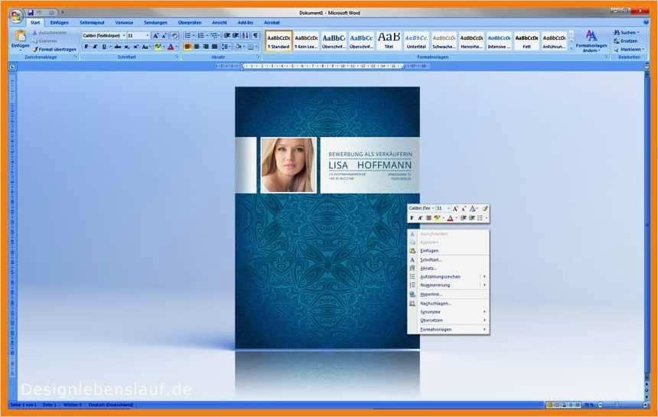Screen dimensions: 658x417
Task: Align text right in the ribbon
Action: (206, 47)
